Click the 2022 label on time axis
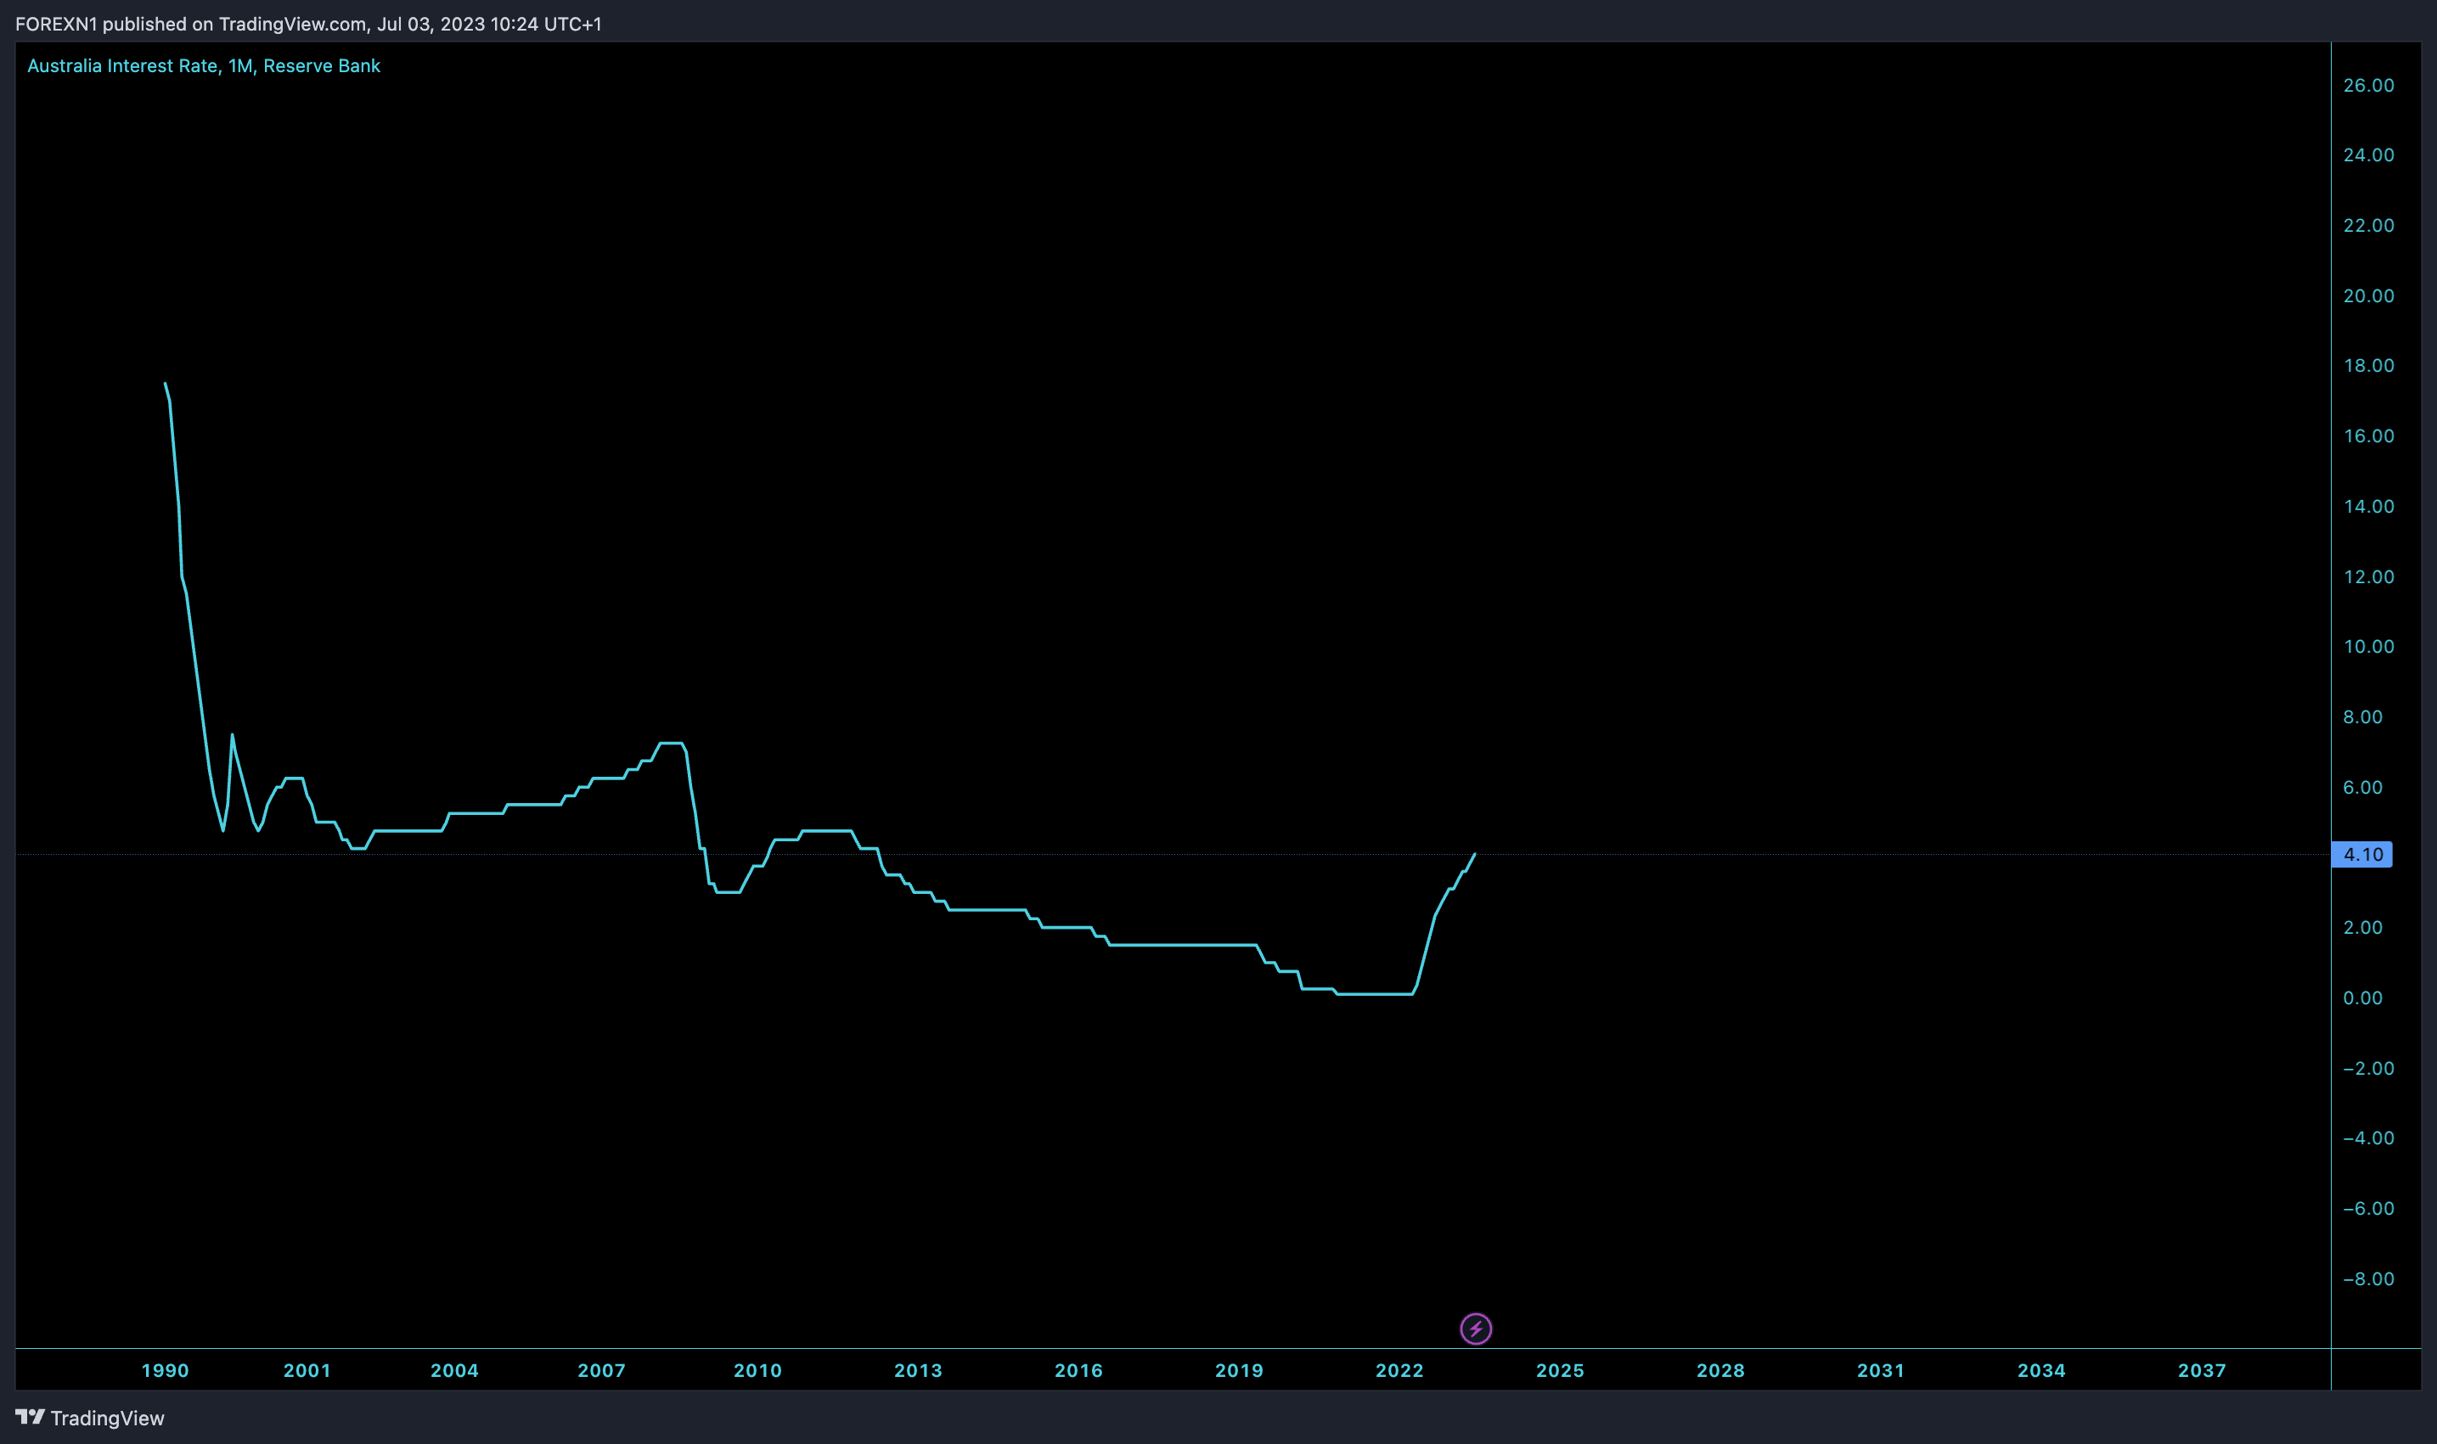The width and height of the screenshot is (2437, 1444). [1399, 1370]
